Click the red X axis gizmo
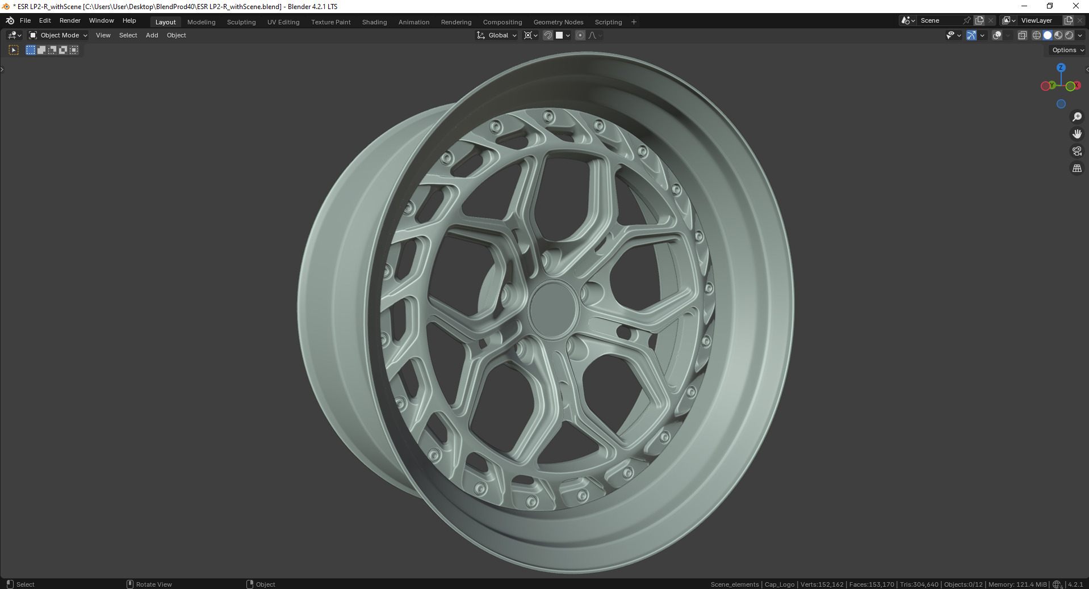Screen dimensions: 1089x589 1077,86
